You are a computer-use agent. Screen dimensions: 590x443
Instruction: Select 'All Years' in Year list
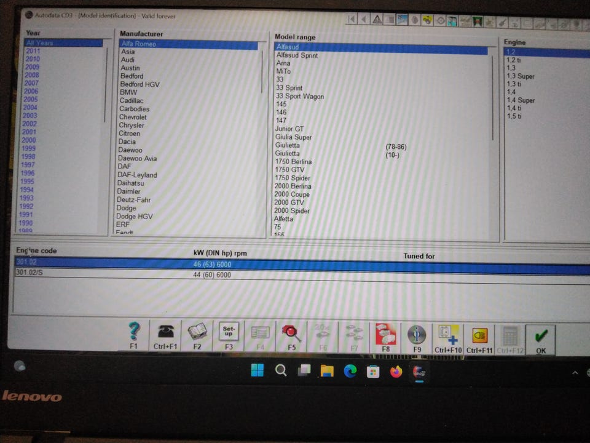point(63,42)
